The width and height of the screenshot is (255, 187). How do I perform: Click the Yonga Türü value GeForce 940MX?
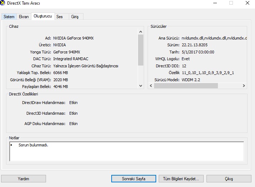click(67, 52)
